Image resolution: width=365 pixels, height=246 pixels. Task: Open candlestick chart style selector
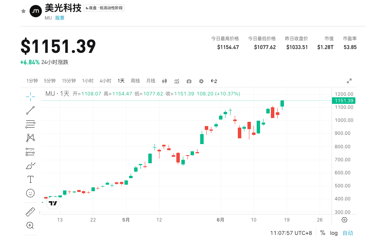point(164,81)
